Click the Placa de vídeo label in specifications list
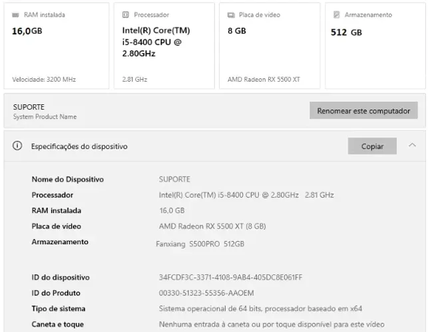The width and height of the screenshot is (428, 332). pos(56,226)
